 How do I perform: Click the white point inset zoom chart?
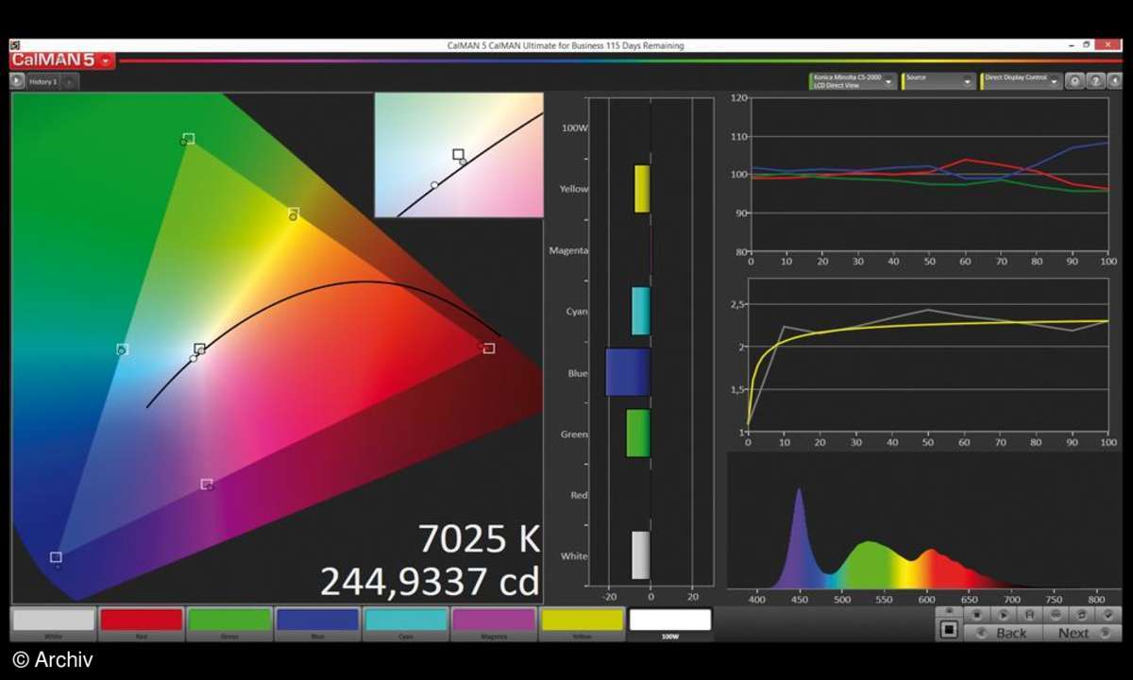(459, 155)
